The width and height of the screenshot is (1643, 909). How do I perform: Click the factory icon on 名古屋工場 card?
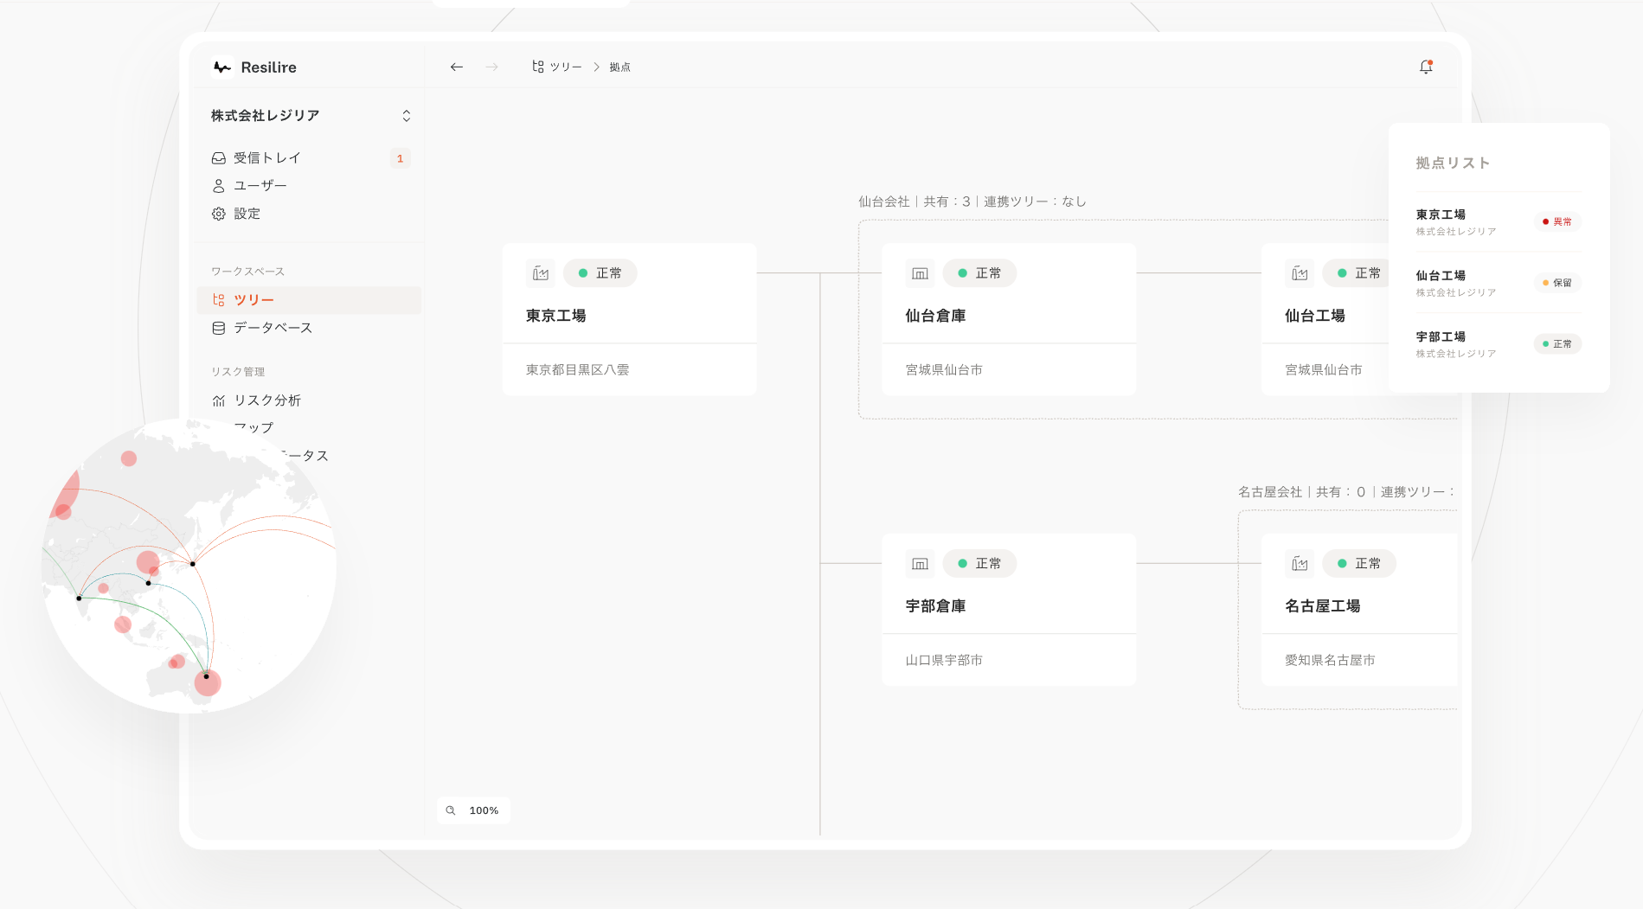click(x=1300, y=564)
